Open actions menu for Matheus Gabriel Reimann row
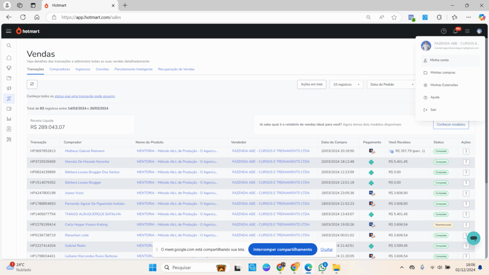The height and width of the screenshot is (275, 489). pos(466,151)
